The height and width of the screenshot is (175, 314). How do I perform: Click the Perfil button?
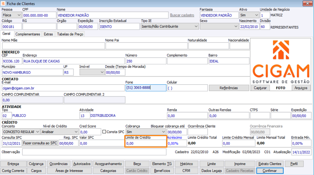294,164
